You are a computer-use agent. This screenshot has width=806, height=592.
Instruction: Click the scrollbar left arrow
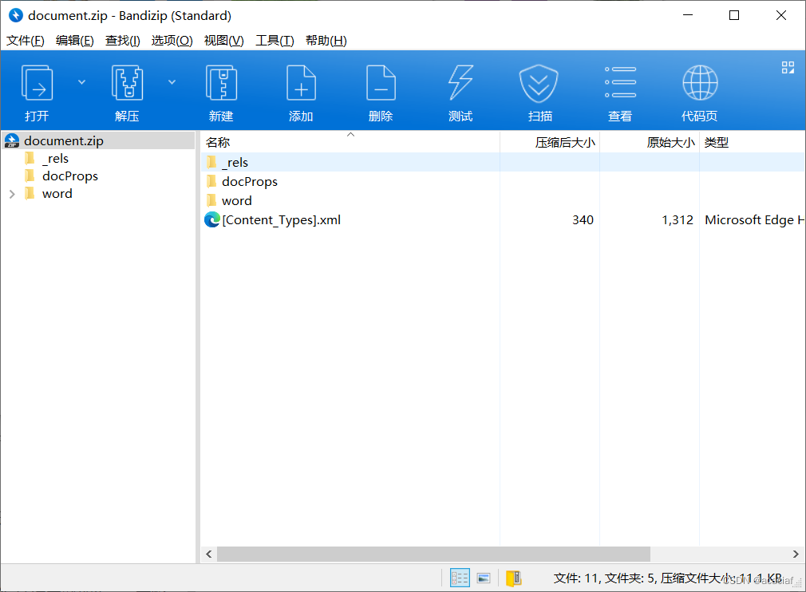(x=209, y=554)
